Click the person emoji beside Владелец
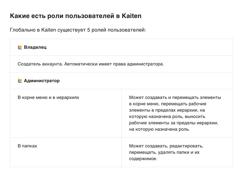This screenshot has width=242, height=175. pos(20,47)
